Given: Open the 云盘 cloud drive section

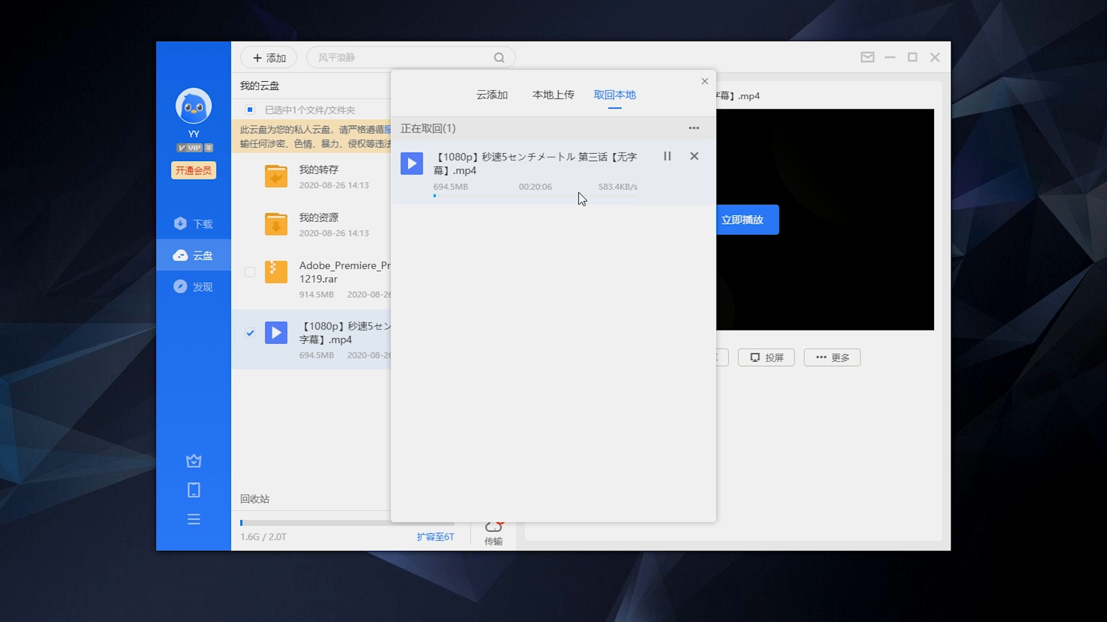Looking at the screenshot, I should coord(193,255).
